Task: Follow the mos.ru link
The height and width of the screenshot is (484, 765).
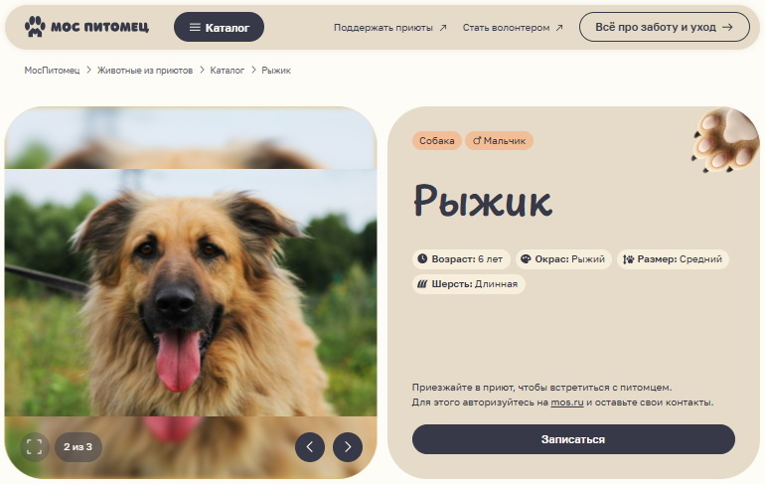Action: [x=567, y=403]
